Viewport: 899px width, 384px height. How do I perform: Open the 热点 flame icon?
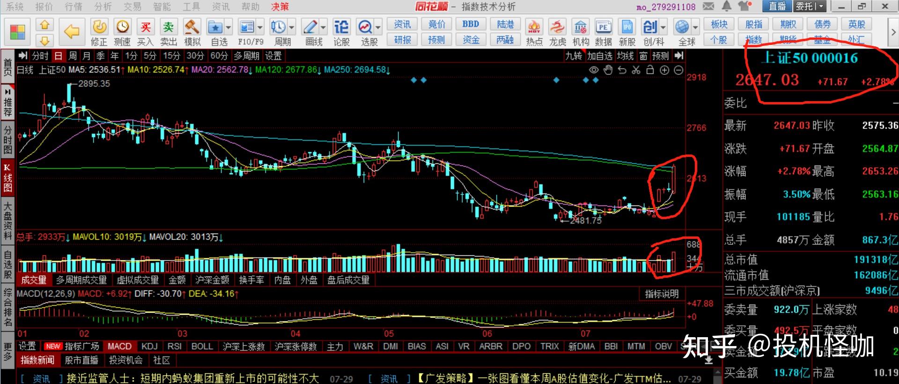pyautogui.click(x=534, y=27)
